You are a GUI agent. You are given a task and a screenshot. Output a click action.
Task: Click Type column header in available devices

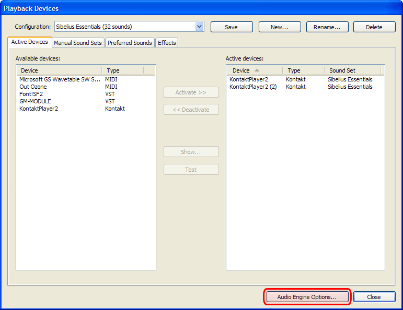[x=123, y=70]
